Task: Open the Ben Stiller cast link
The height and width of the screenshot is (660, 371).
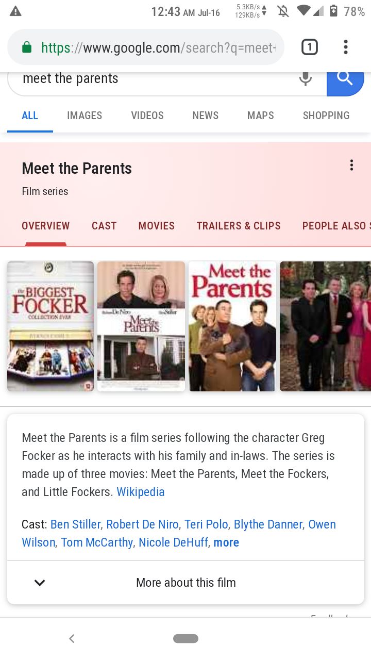Action: tap(75, 524)
